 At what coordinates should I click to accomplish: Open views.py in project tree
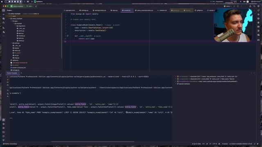pos(20,41)
